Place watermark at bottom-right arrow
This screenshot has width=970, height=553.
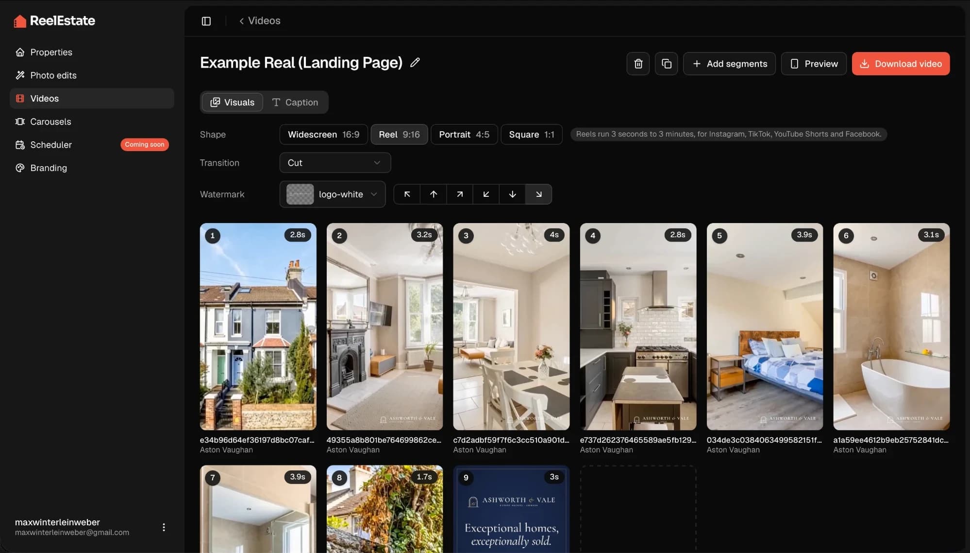pos(538,194)
